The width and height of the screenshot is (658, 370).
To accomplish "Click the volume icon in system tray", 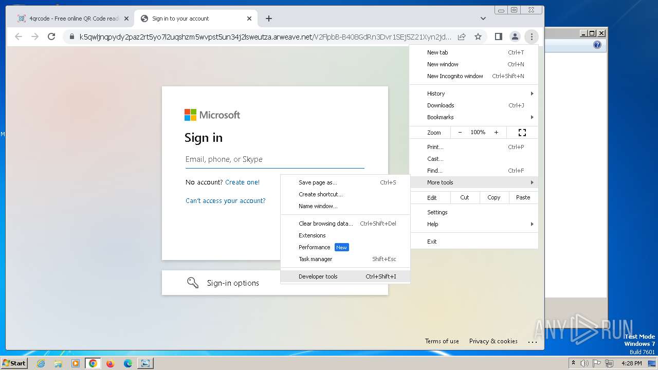I will (584, 363).
